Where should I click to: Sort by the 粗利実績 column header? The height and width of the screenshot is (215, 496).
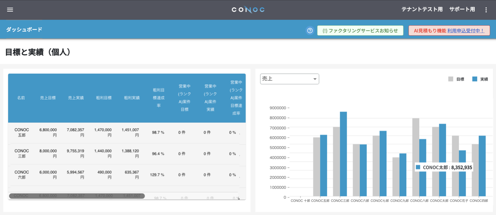pyautogui.click(x=132, y=98)
